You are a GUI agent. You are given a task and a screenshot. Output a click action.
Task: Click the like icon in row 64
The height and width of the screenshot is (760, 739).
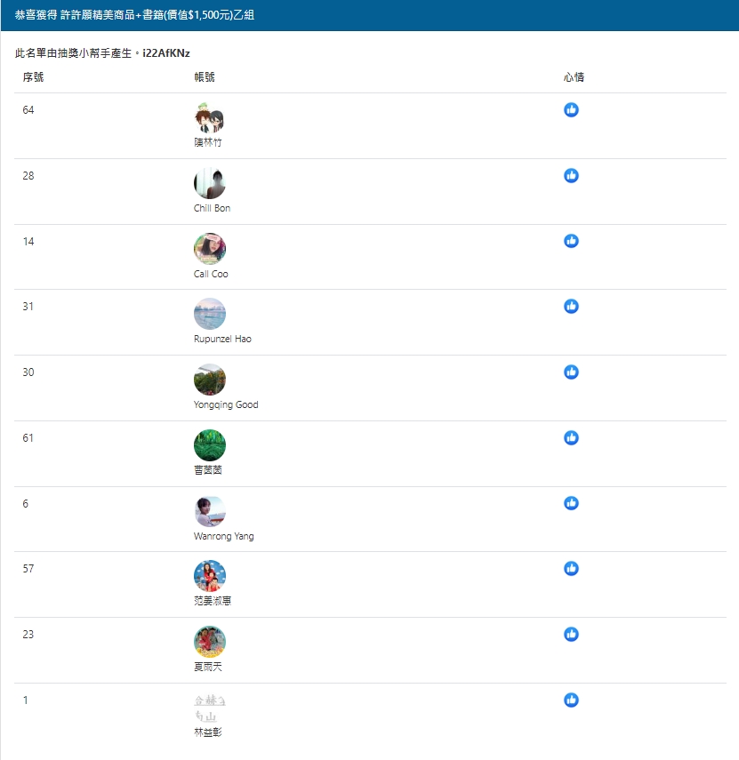pos(571,110)
